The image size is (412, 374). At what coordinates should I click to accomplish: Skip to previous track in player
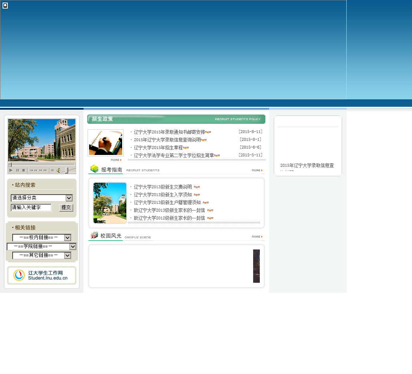(31, 171)
